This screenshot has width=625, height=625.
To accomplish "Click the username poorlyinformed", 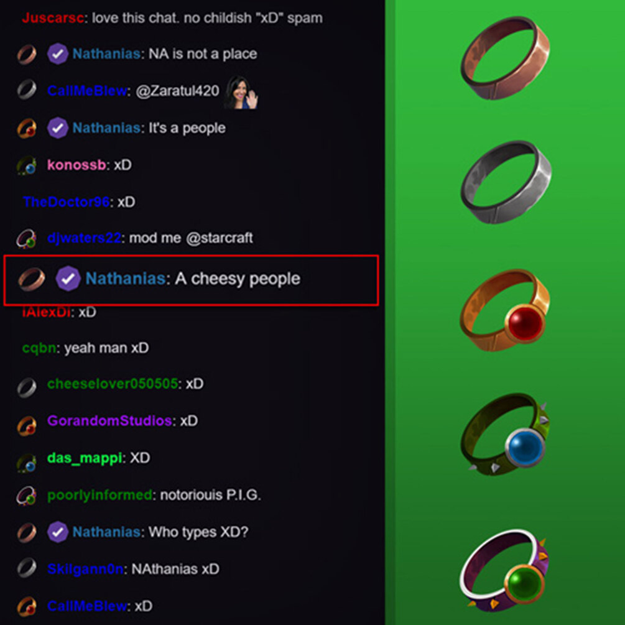I will (x=100, y=495).
